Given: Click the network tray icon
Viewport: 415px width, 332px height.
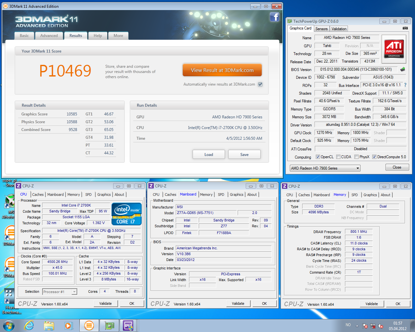Looking at the screenshot, I should pos(373,326).
